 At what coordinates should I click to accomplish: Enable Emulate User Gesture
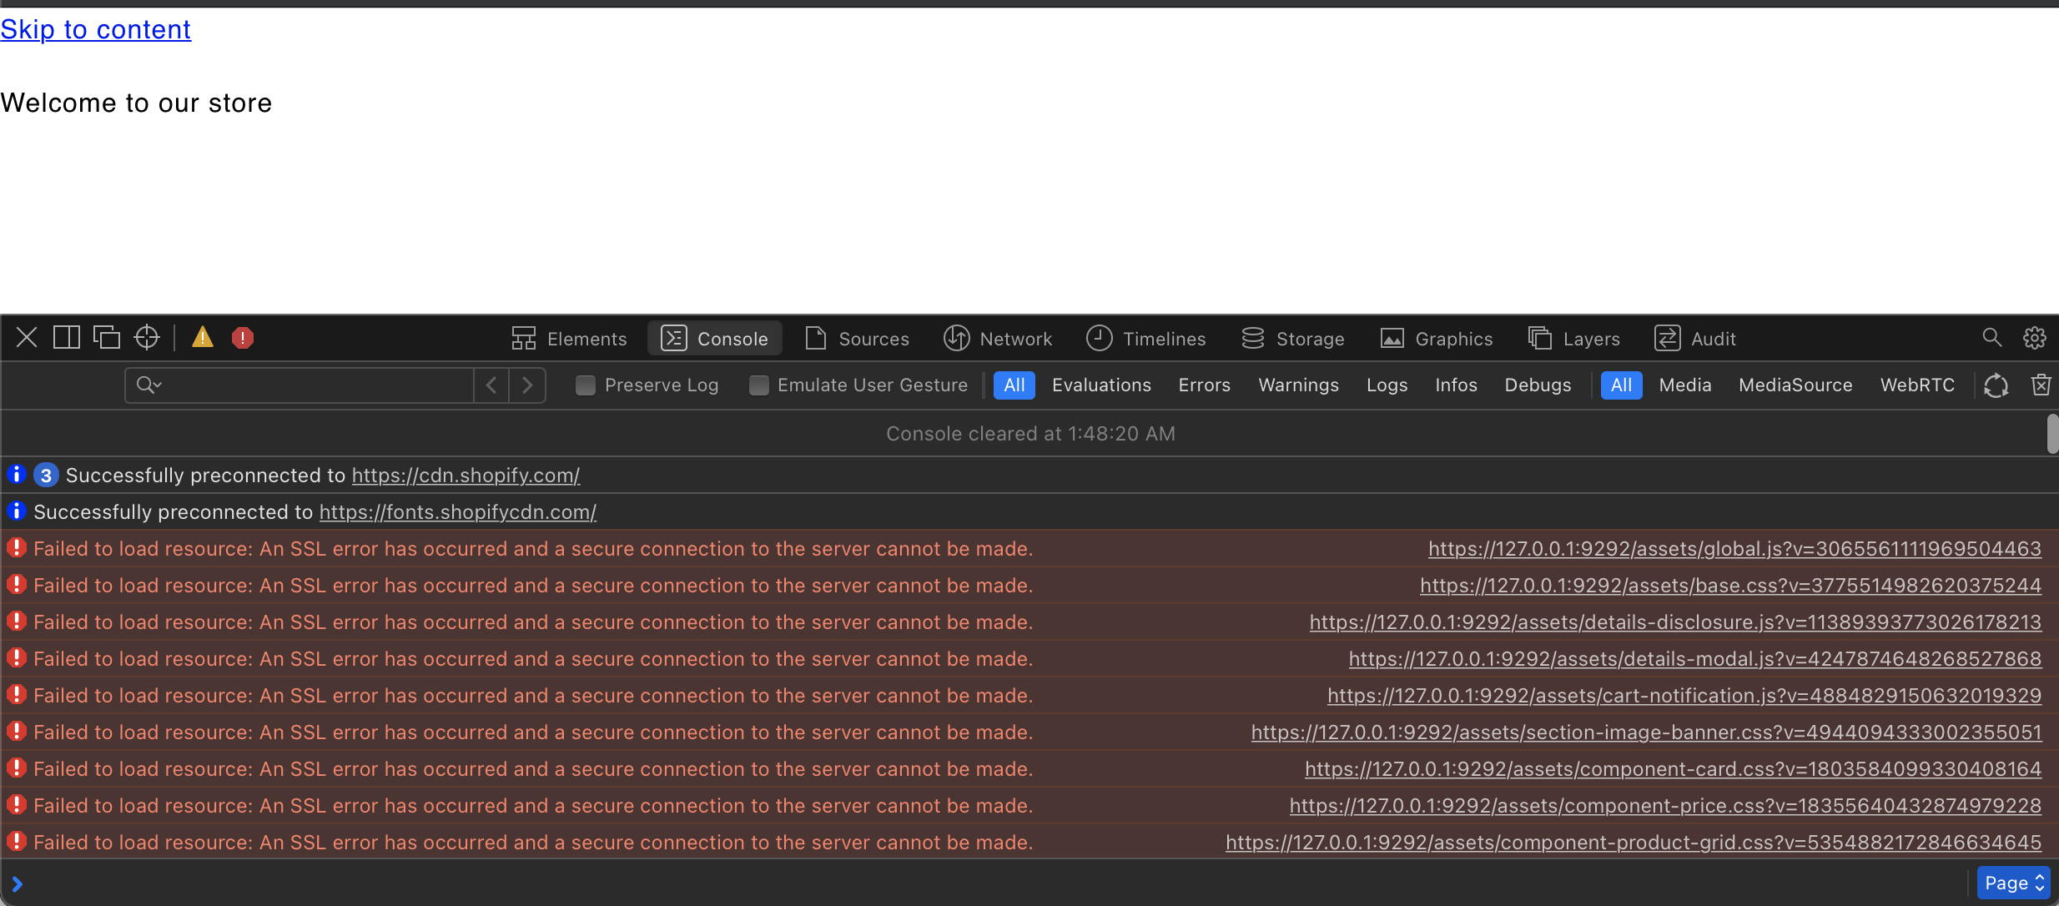pyautogui.click(x=758, y=385)
